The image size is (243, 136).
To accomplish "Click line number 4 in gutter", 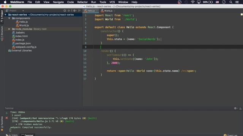I will tap(85, 27).
